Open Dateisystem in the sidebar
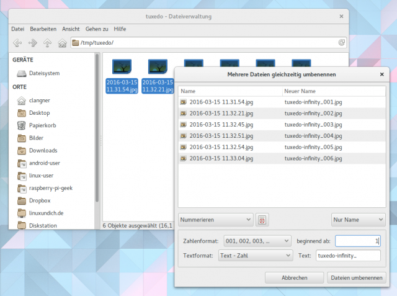The image size is (397, 296). (44, 73)
